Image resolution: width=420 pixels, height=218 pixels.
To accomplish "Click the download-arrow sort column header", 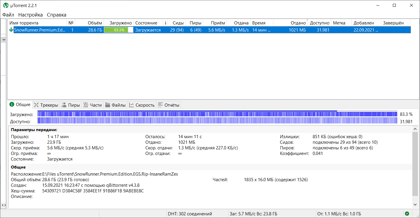I will [x=165, y=23].
